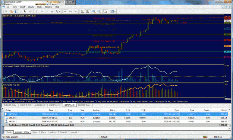Open the View menu

pos(15,7)
